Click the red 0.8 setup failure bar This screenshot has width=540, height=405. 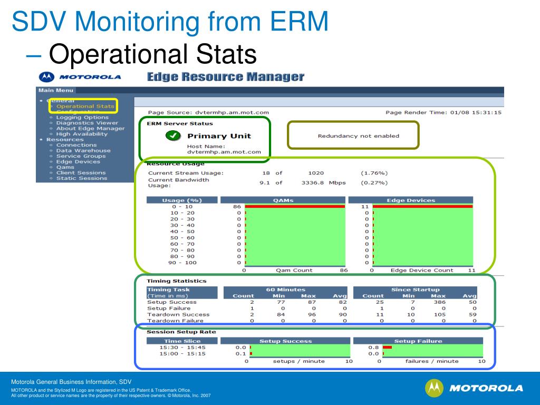pos(388,347)
